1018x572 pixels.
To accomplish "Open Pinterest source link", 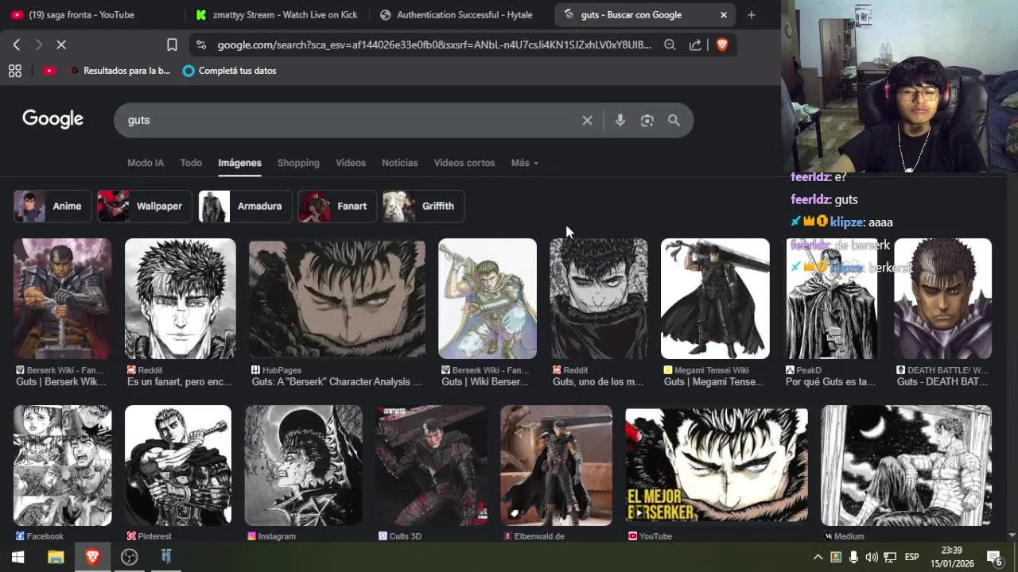I will click(150, 536).
